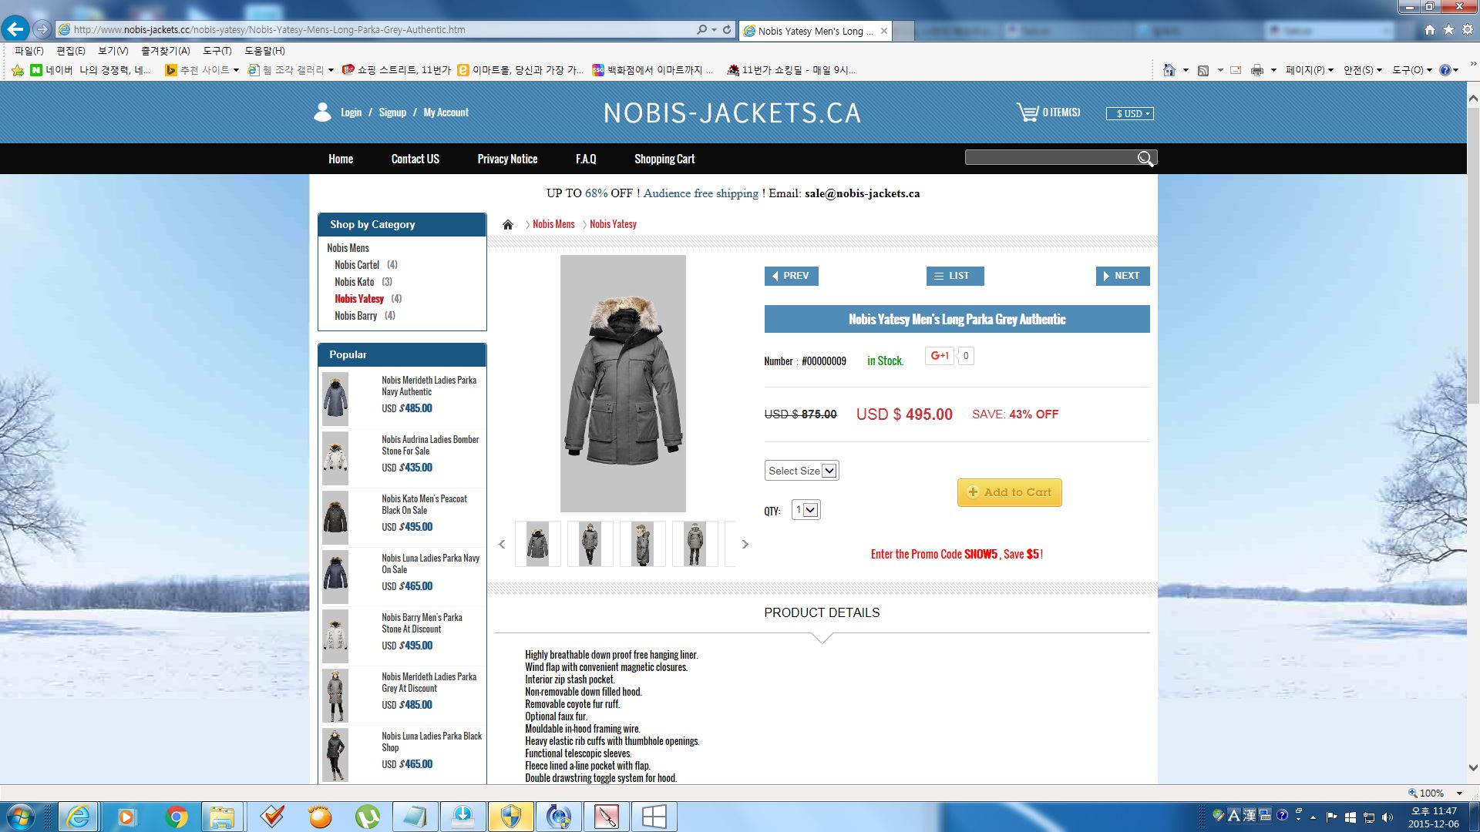The image size is (1480, 832).
Task: Open the $ USD currency selector
Action: [1130, 113]
